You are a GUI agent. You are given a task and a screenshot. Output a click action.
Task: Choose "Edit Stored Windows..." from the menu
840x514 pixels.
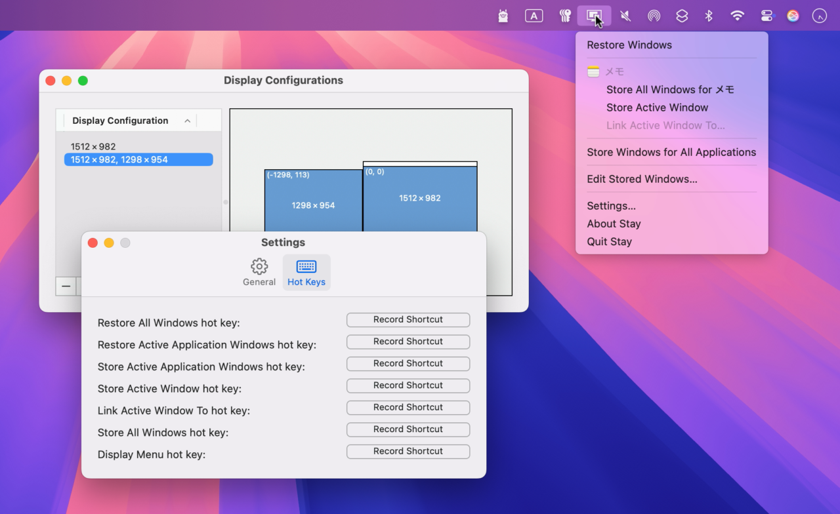642,179
